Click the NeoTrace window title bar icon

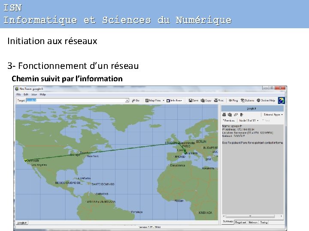(17, 89)
